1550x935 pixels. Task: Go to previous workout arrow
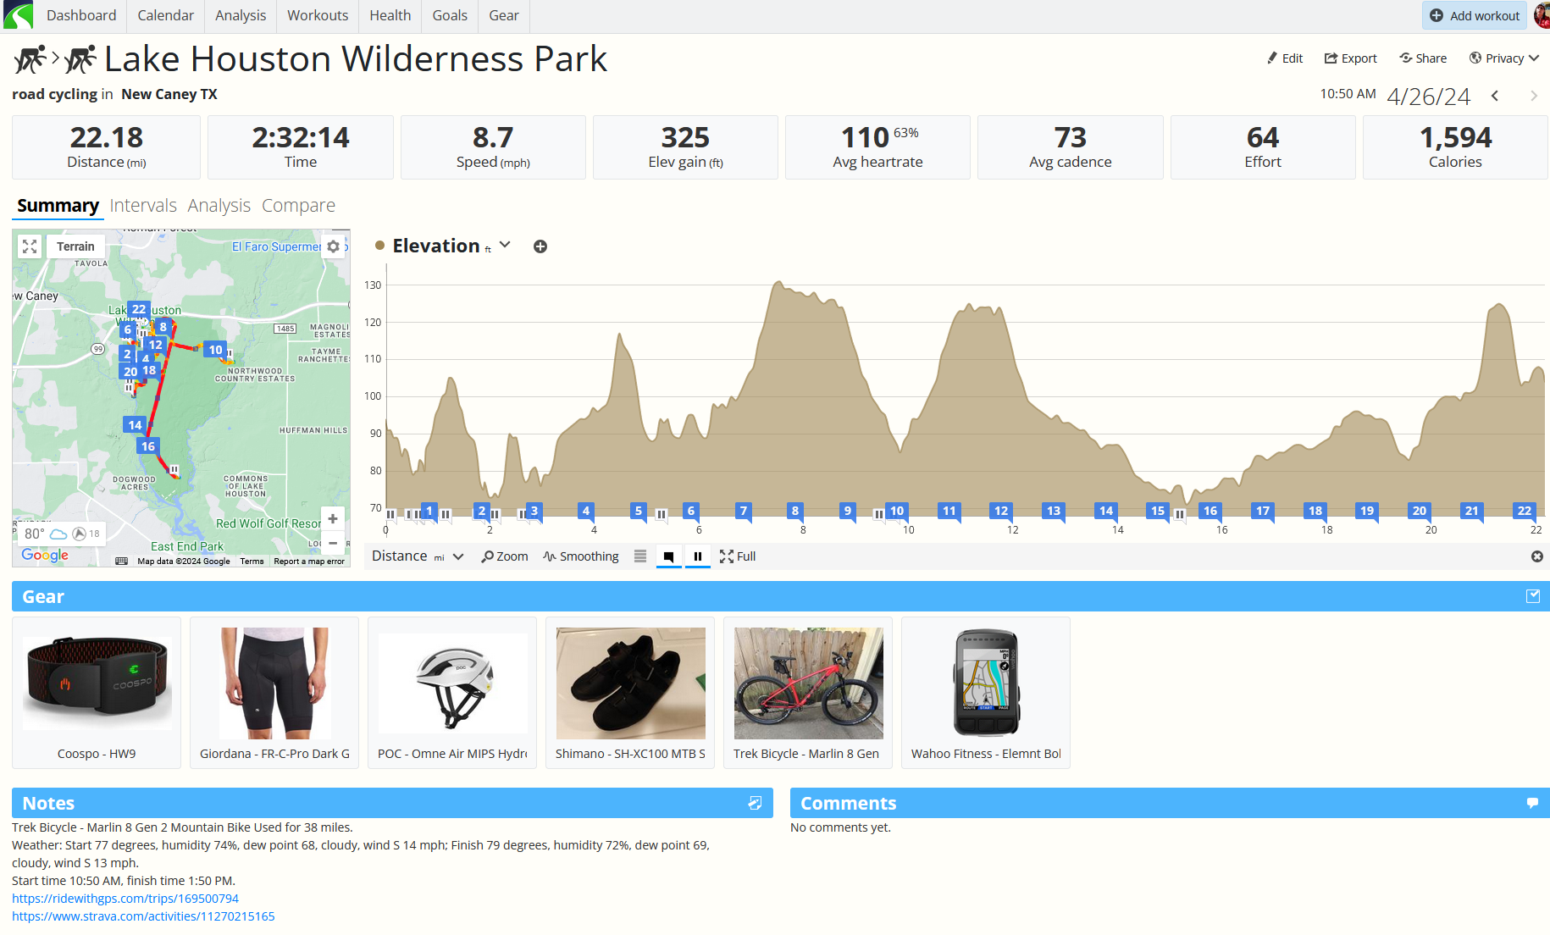tap(1495, 96)
